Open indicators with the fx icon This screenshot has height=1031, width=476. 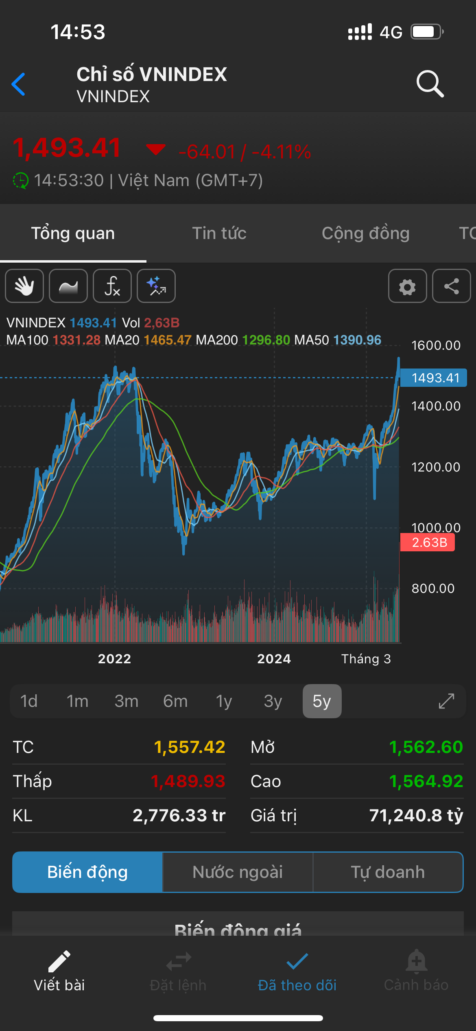point(112,286)
